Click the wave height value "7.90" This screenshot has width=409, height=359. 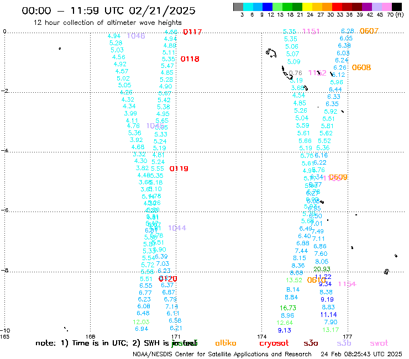click(x=331, y=322)
